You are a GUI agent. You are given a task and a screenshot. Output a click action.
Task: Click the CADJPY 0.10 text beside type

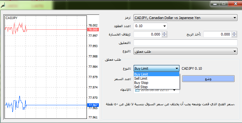[x=192, y=68]
